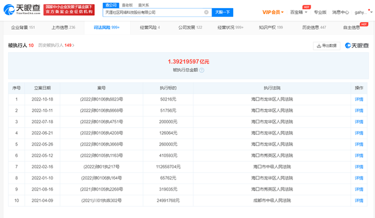Open the 消息中心 message center
This screenshot has height=218, width=375.
(x=340, y=12)
